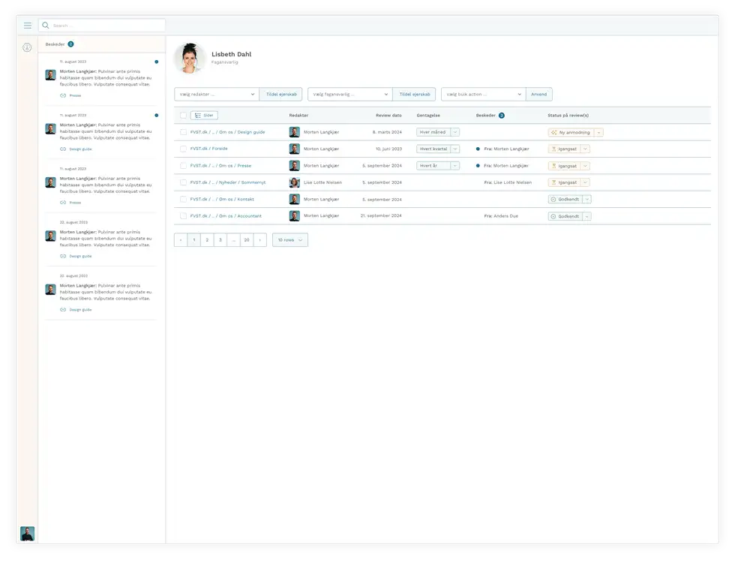Click the Beskeder column count badge
Image resolution: width=744 pixels, height=569 pixels.
pos(502,116)
